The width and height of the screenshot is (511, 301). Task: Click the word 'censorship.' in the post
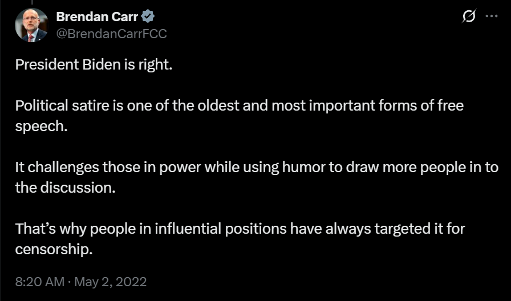click(x=54, y=250)
